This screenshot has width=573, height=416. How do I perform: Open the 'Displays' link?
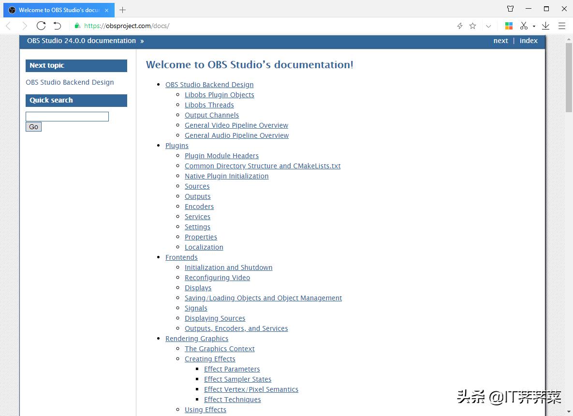[x=198, y=288]
